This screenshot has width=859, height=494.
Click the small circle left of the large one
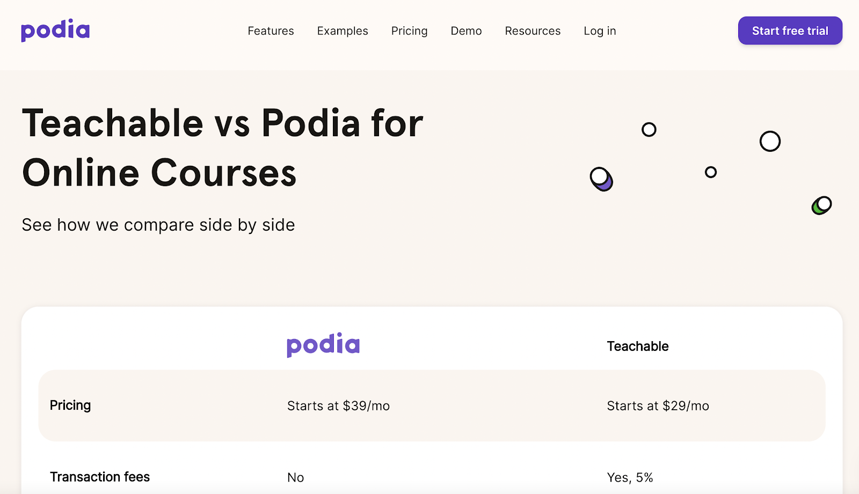point(649,129)
